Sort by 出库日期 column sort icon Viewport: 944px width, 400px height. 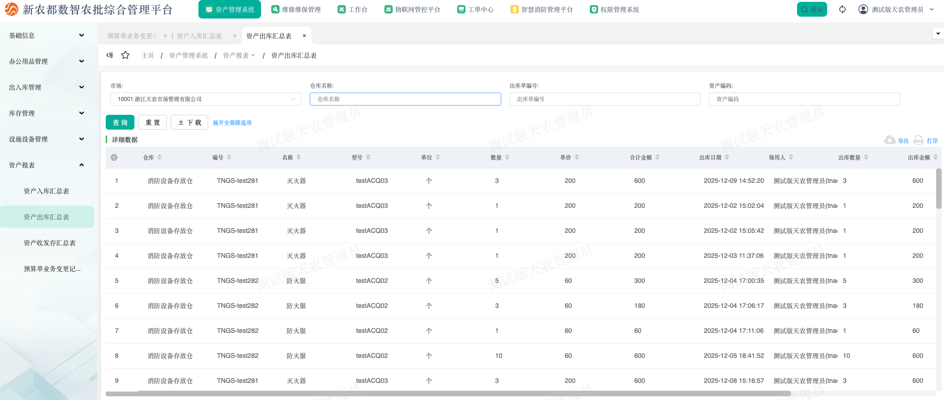click(x=727, y=157)
